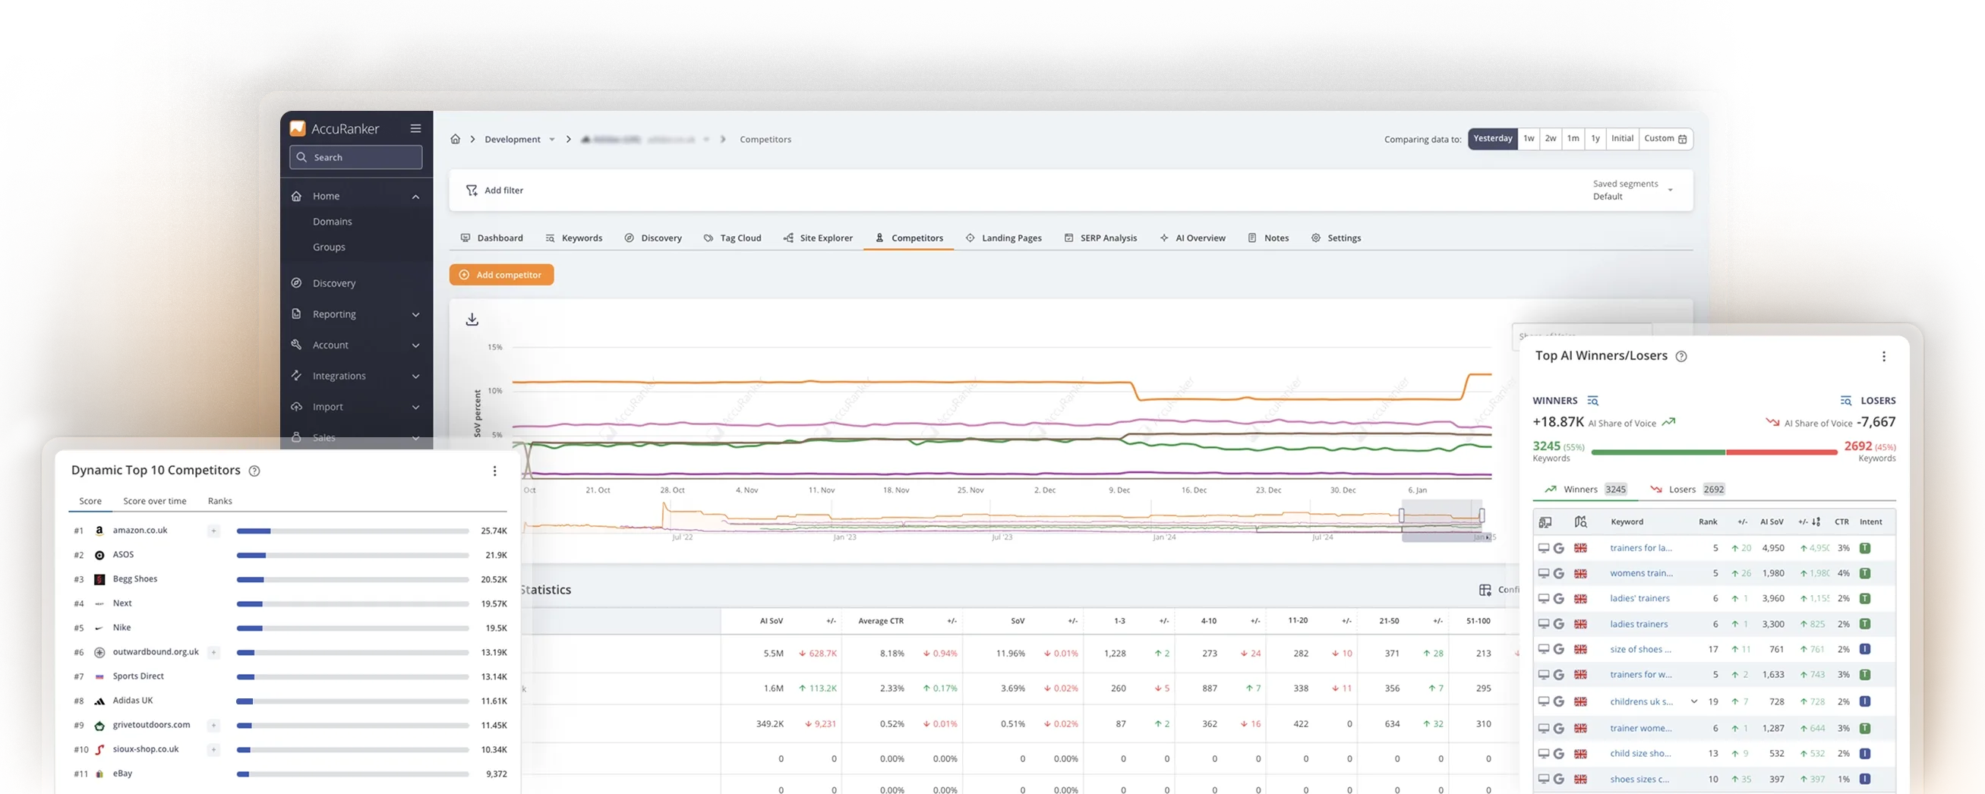Click the location column header icon
The width and height of the screenshot is (1985, 794).
click(x=1580, y=522)
